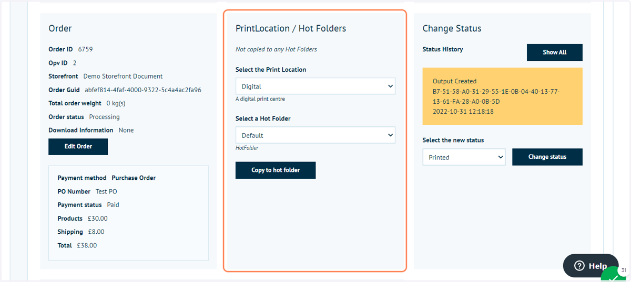Image resolution: width=631 pixels, height=282 pixels.
Task: Click the Total £38.00 value
Action: 87,245
